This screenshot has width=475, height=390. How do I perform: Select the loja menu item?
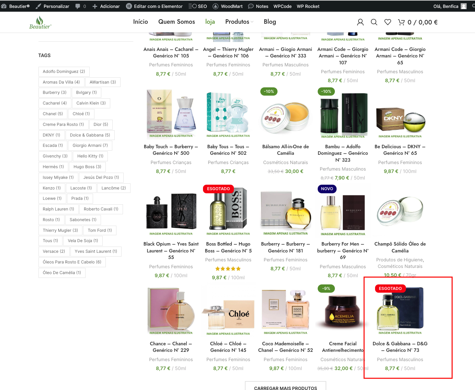click(210, 22)
